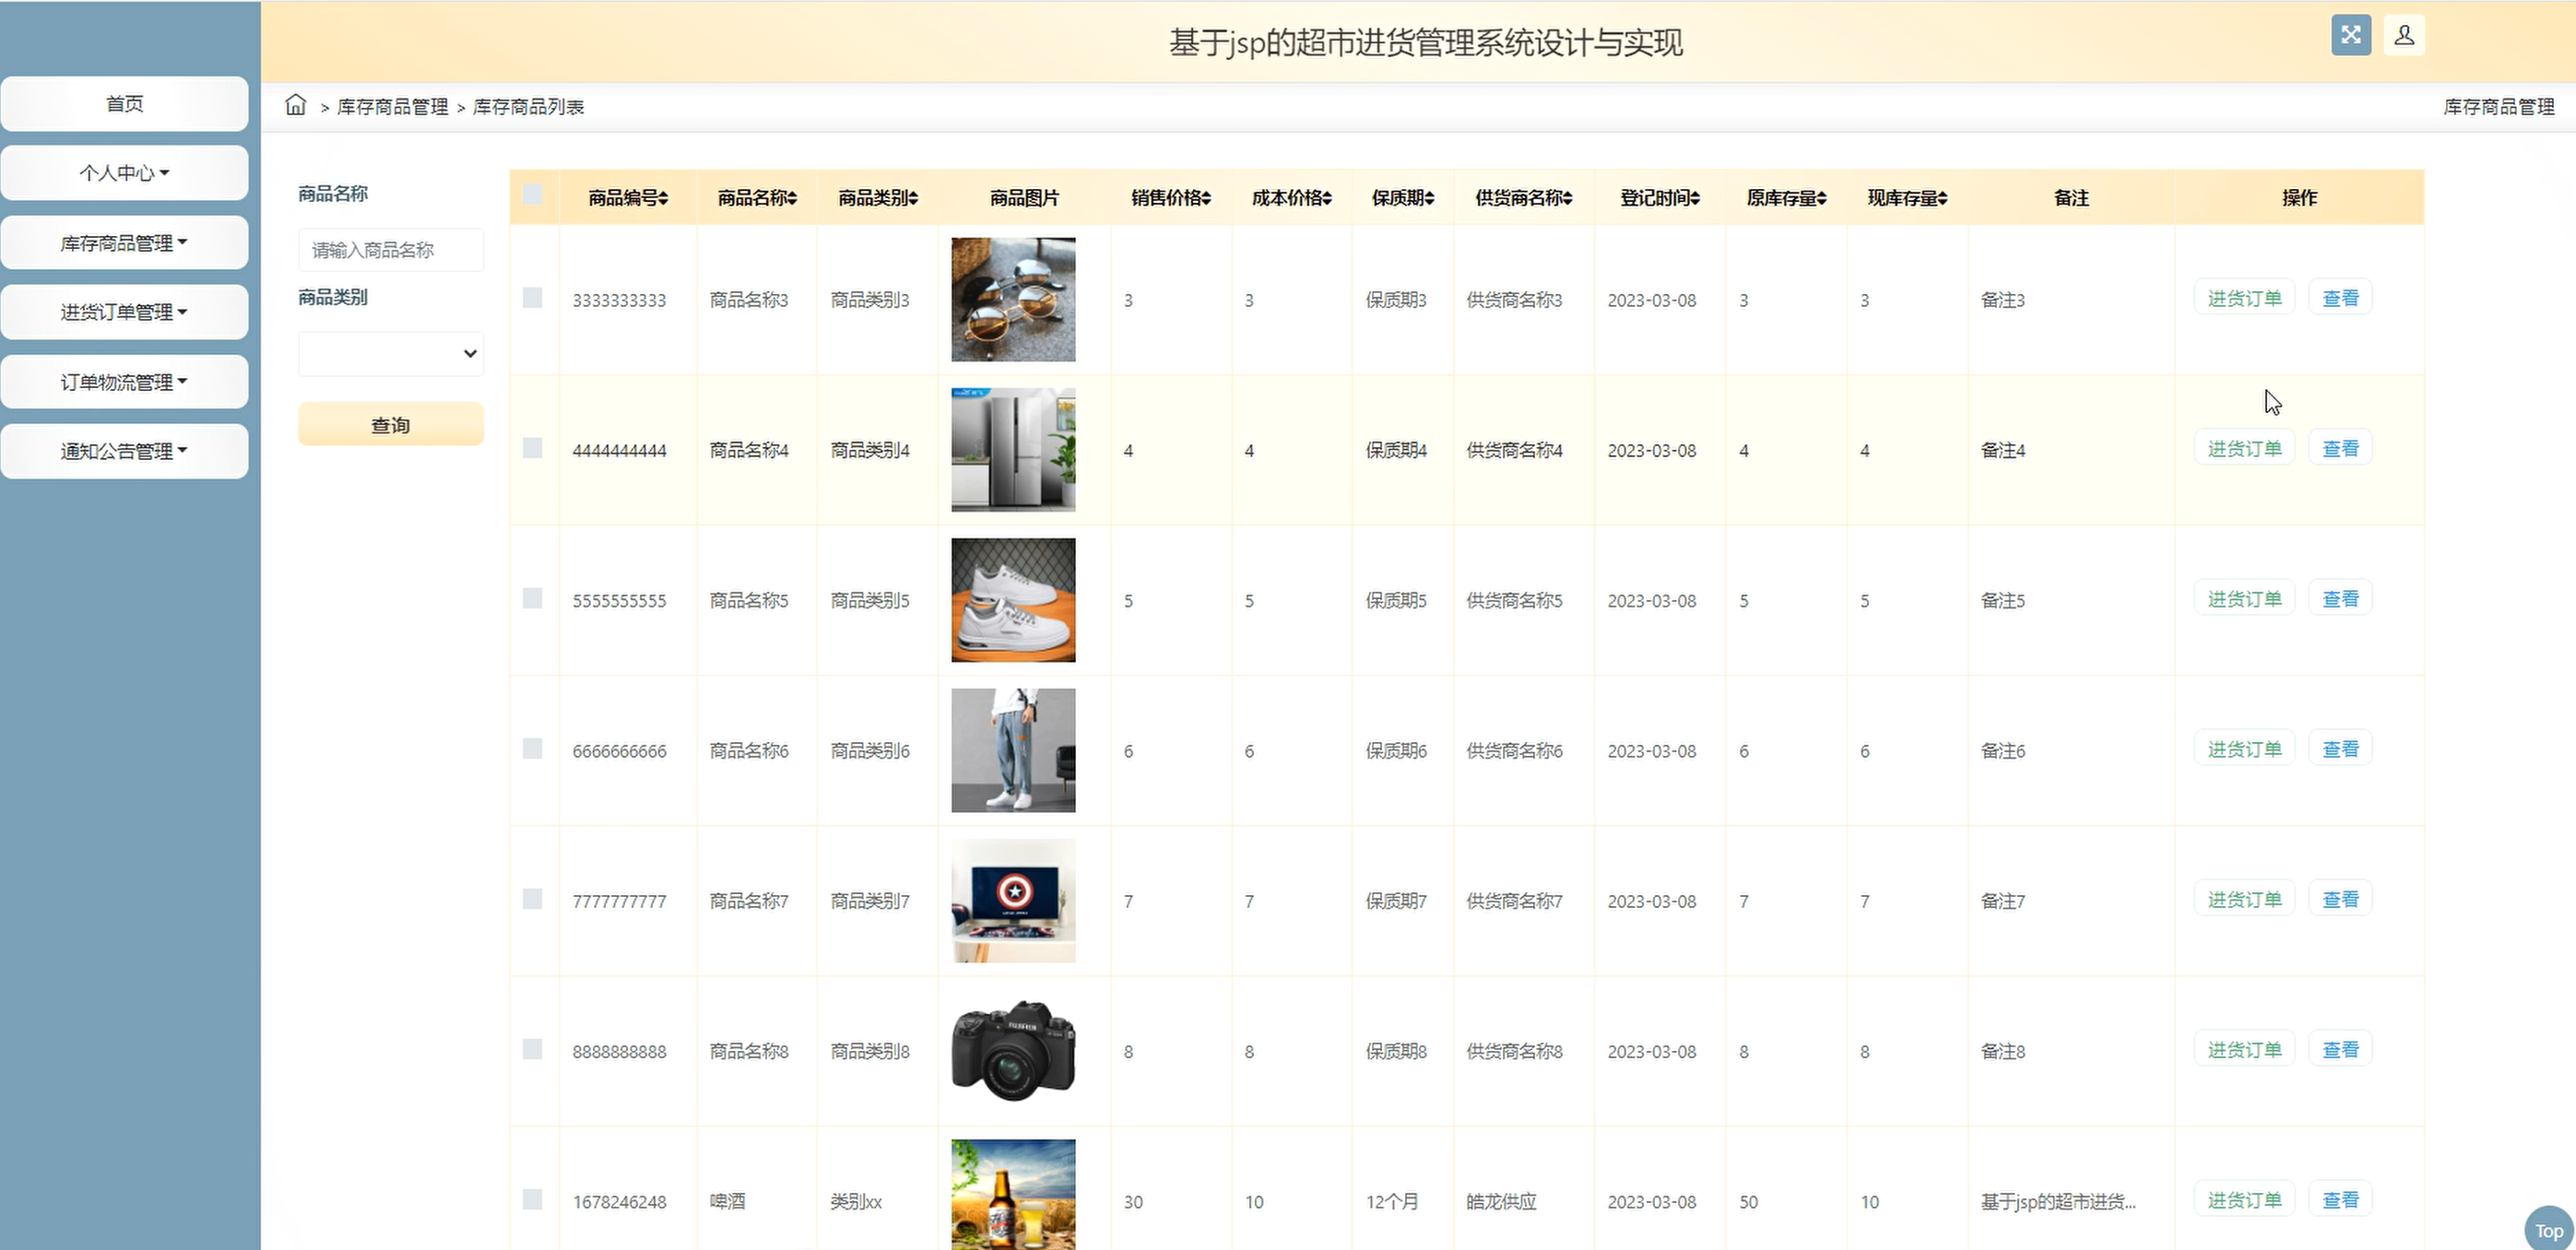Expand the 库存商品管理 sidebar menu
The image size is (2576, 1250).
[x=124, y=242]
